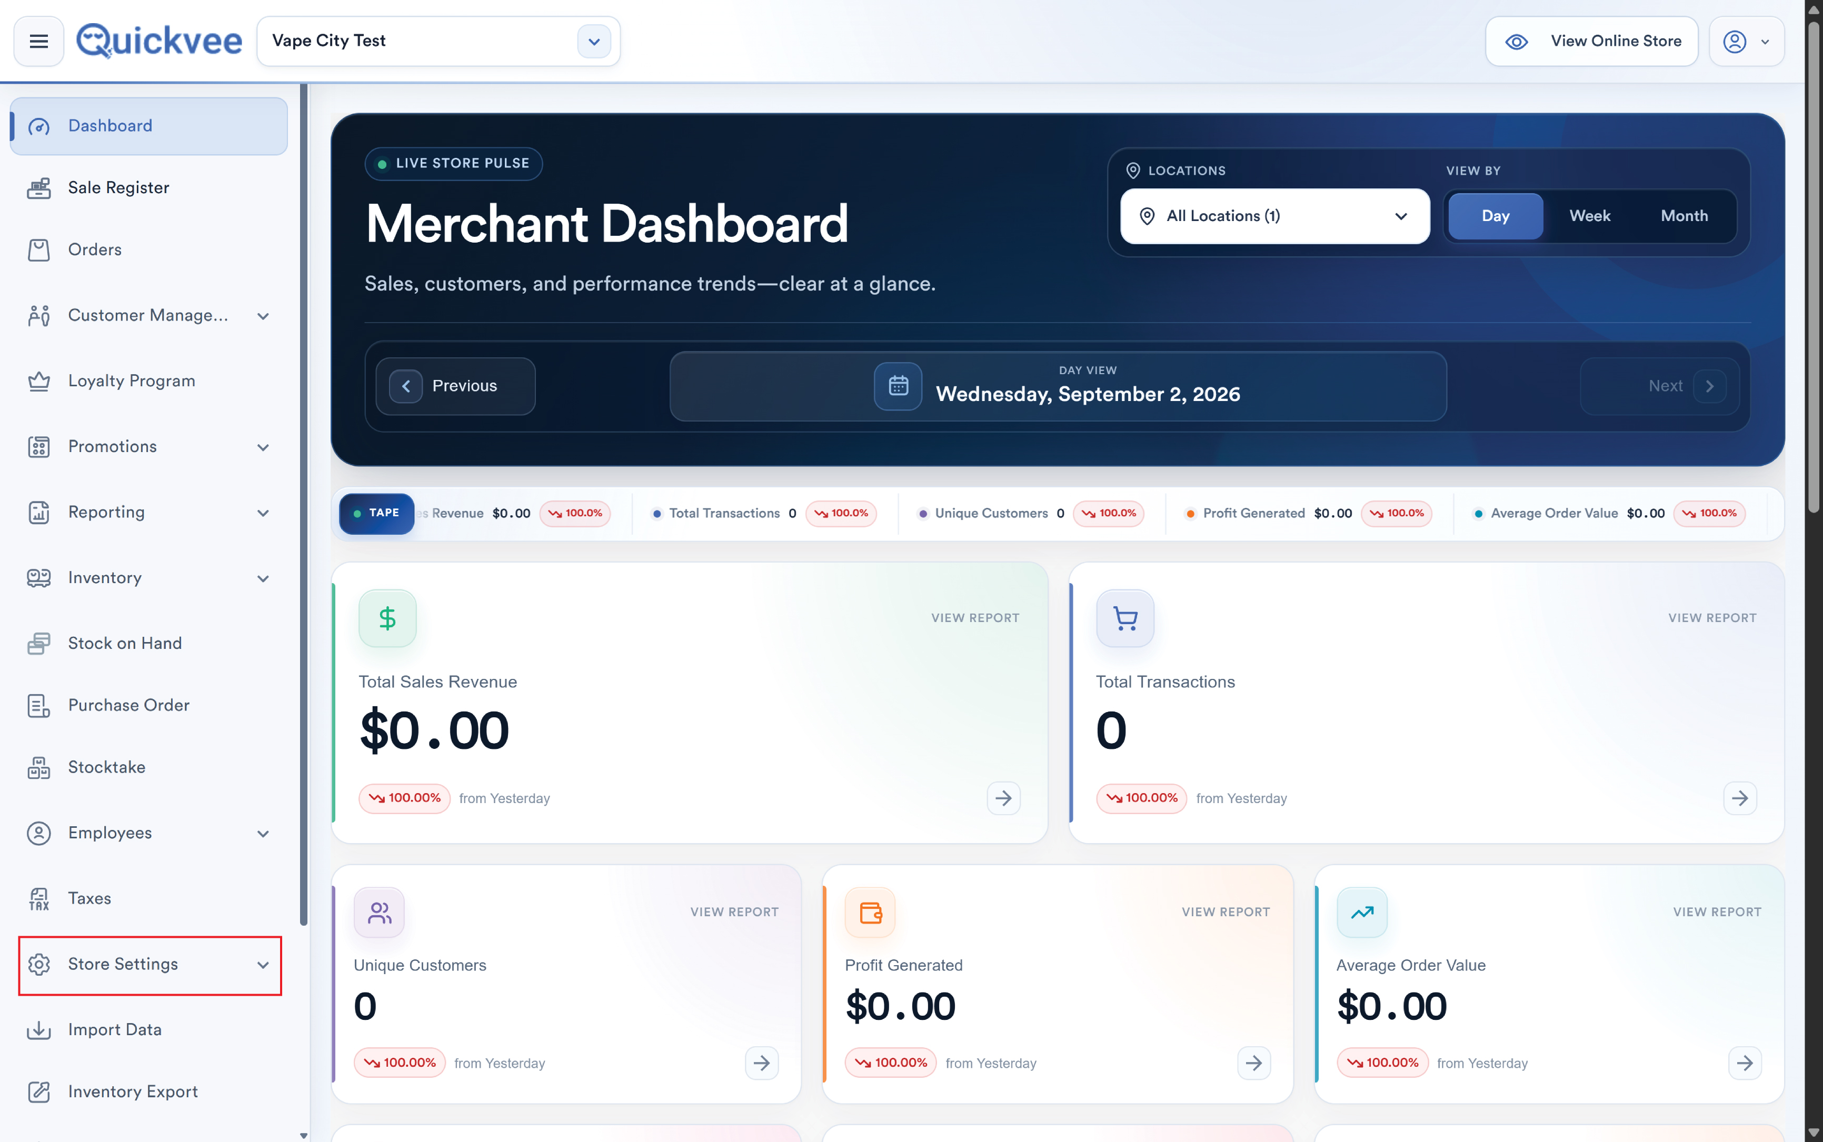Click the page scrollbar down arrow
This screenshot has height=1142, width=1823.
(x=1814, y=1133)
